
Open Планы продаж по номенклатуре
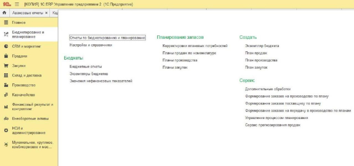tap(189, 53)
